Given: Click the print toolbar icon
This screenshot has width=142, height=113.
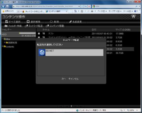Looking at the screenshot, I should click(92, 11).
